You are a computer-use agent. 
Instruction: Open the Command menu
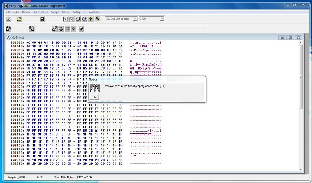point(41,12)
